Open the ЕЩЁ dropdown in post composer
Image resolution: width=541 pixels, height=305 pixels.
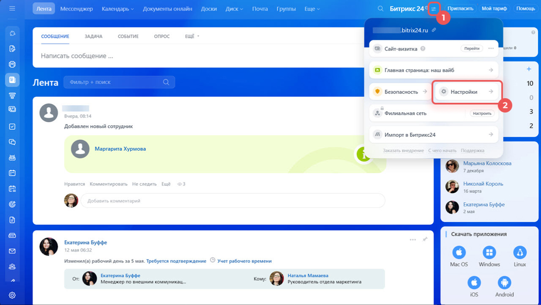(192, 37)
